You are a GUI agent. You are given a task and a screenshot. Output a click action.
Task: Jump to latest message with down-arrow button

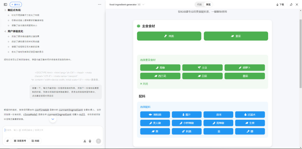pyautogui.click(x=53, y=119)
